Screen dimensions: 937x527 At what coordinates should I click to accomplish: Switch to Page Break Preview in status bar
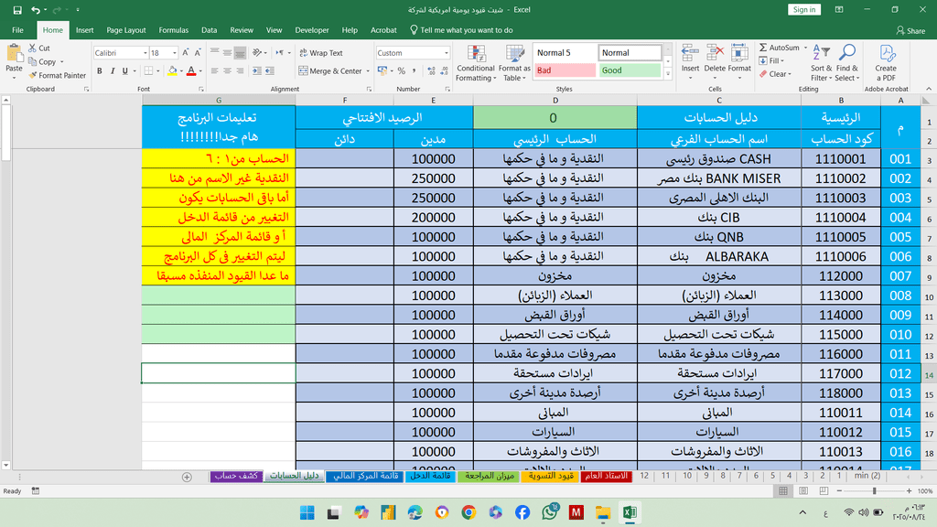[824, 491]
